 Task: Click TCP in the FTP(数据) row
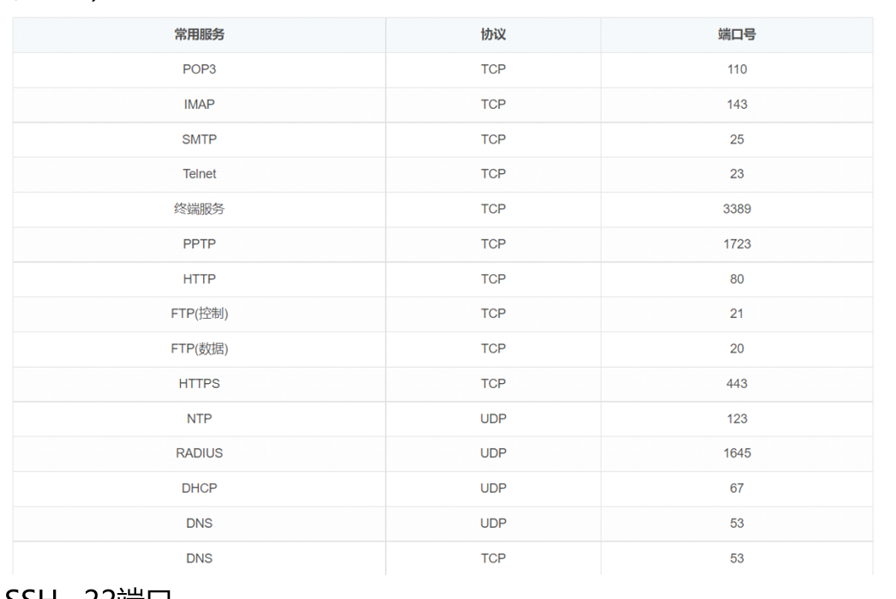[x=493, y=349]
